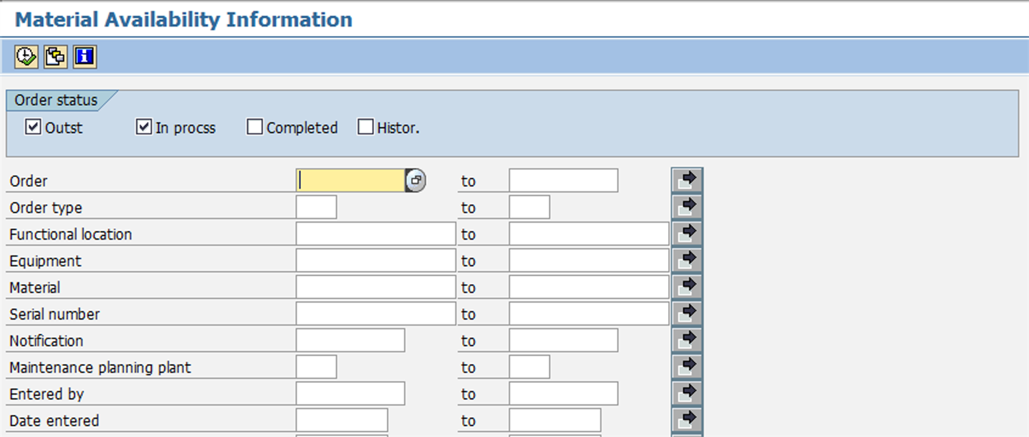Click multiple selection arrow for Functional location

(686, 234)
